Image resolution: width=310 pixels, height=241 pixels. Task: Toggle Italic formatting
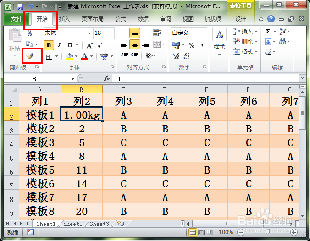click(59, 45)
